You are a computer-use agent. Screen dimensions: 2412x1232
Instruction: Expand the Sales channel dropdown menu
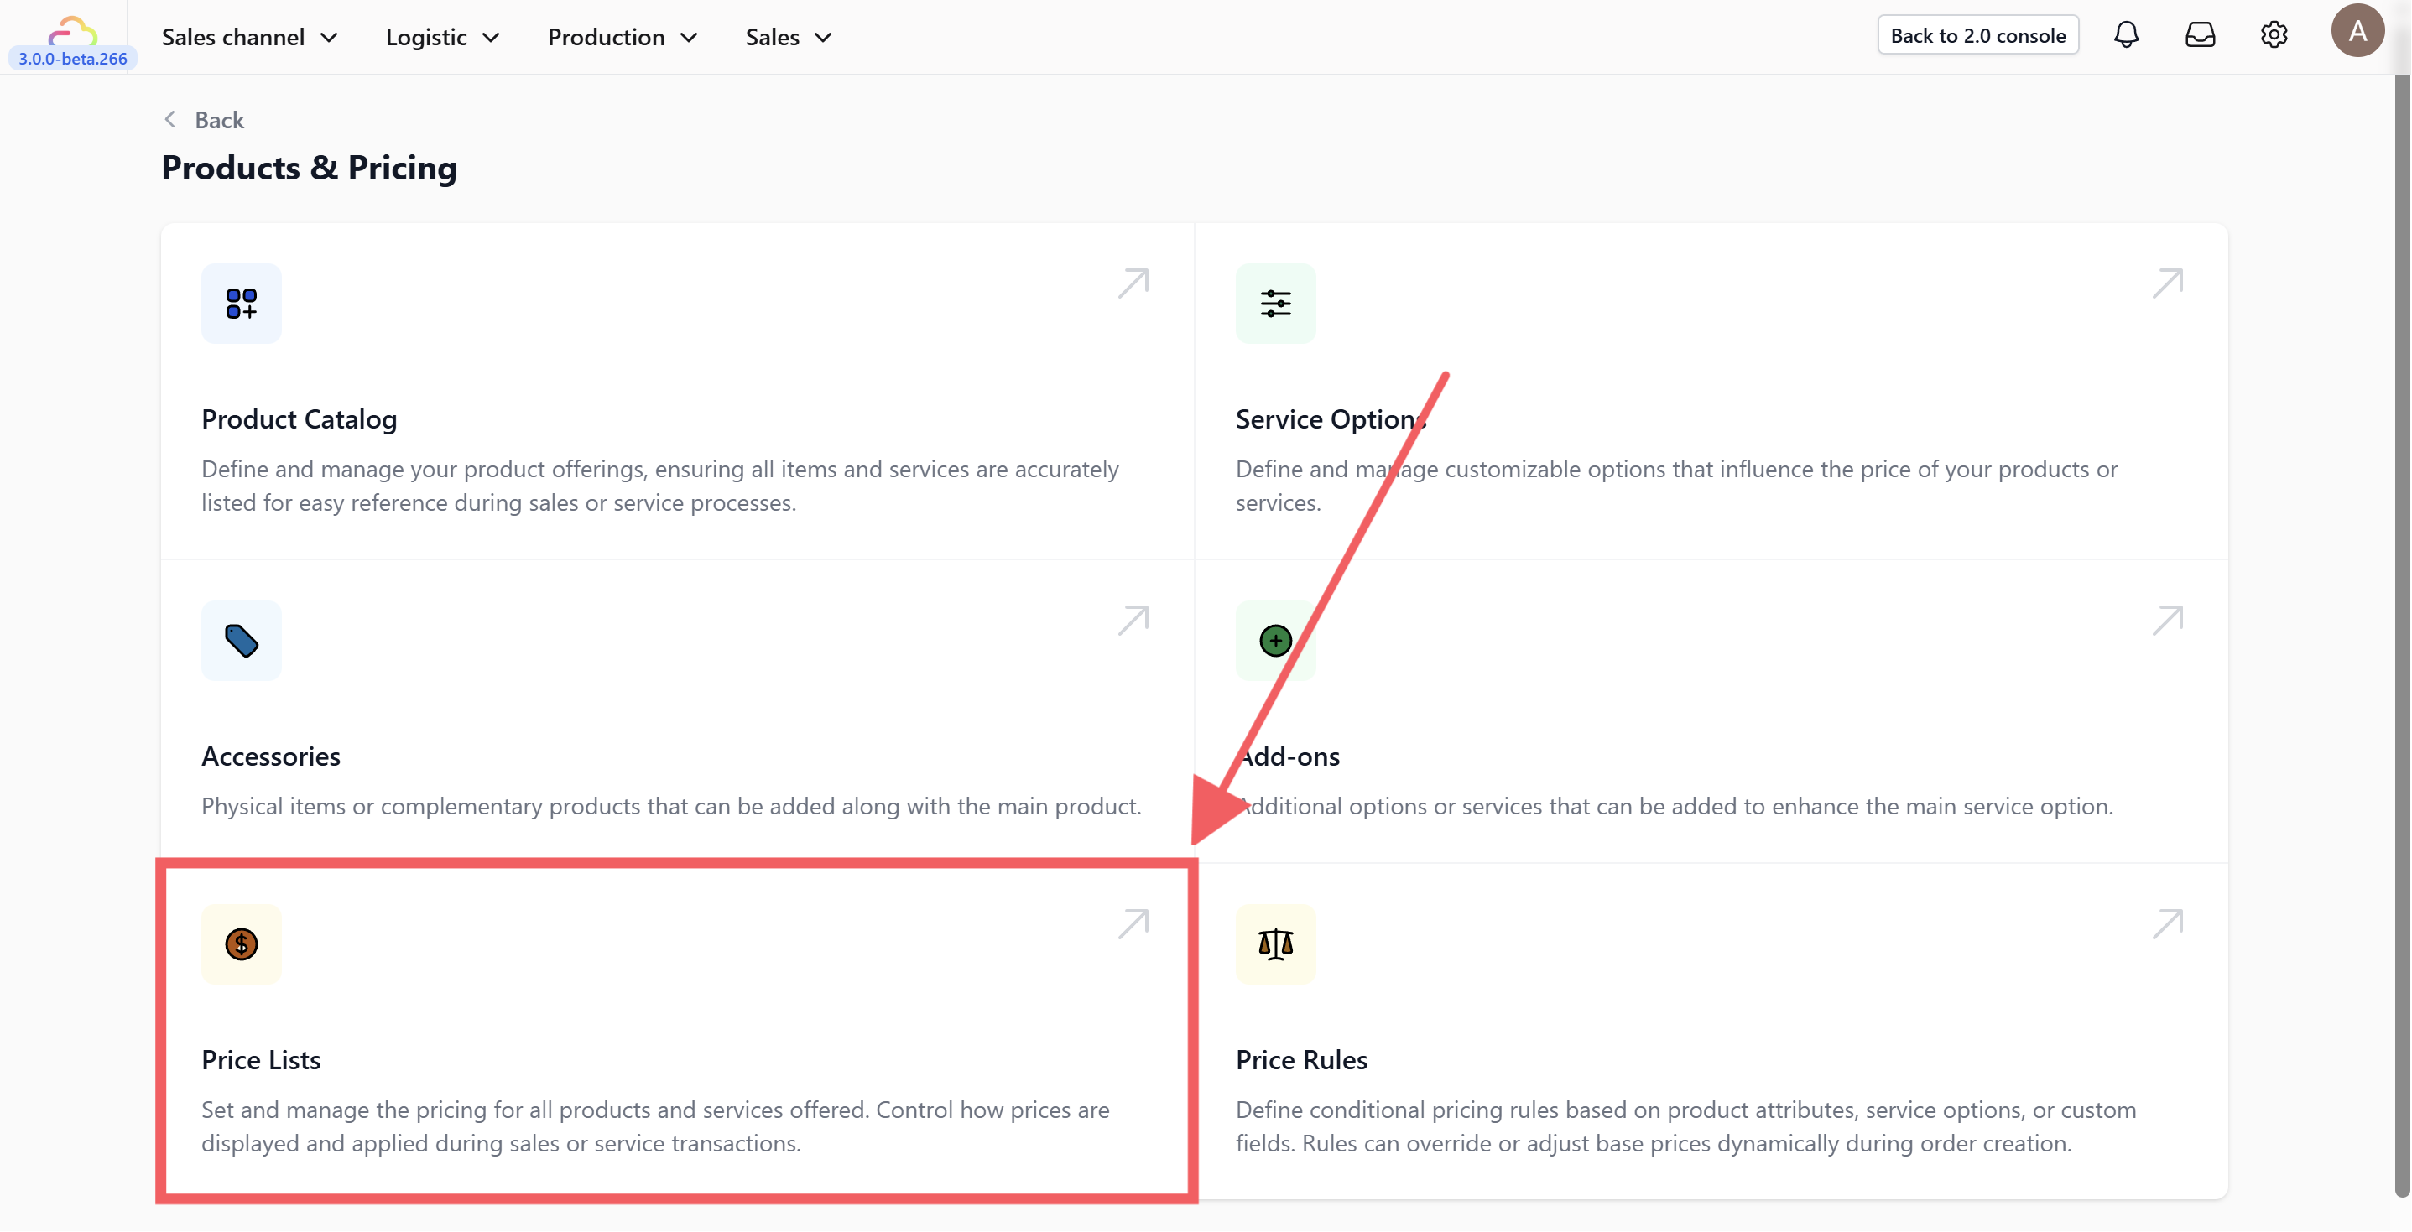coord(249,38)
